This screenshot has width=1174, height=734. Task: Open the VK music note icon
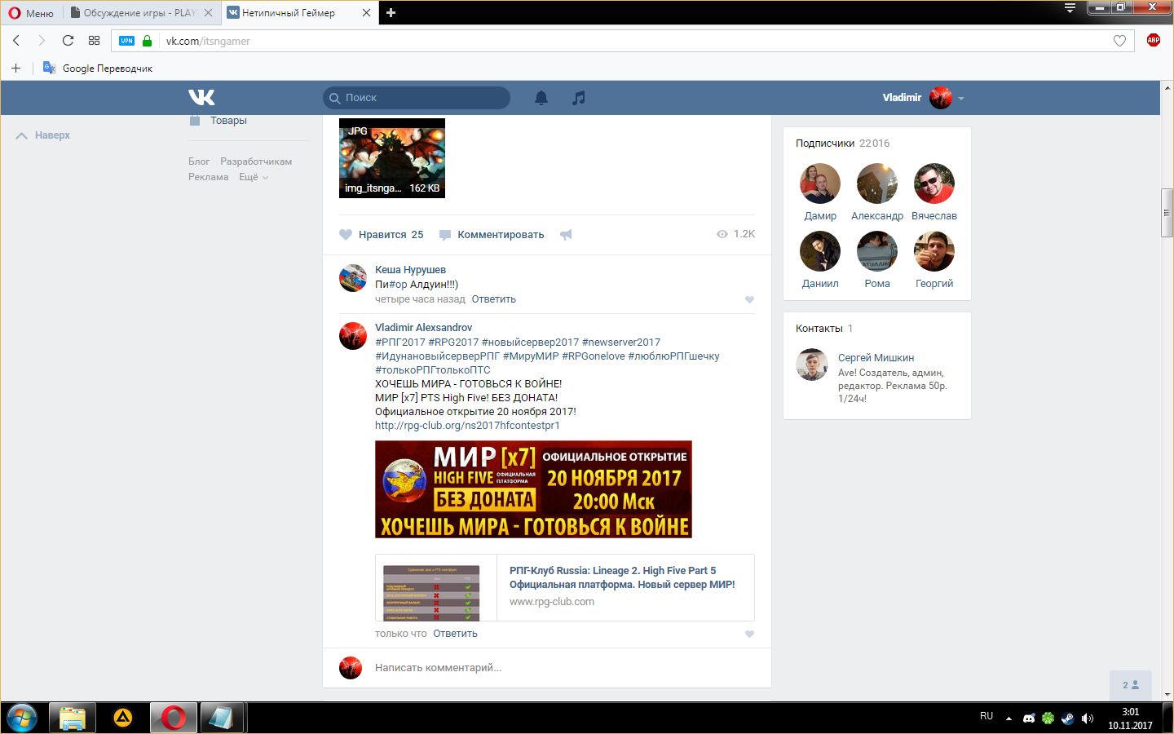click(x=578, y=98)
